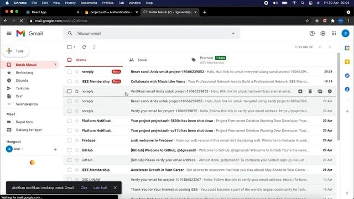Switch to projectauth Authentication browser tab
Image resolution: width=354 pixels, height=199 pixels.
pyautogui.click(x=111, y=12)
